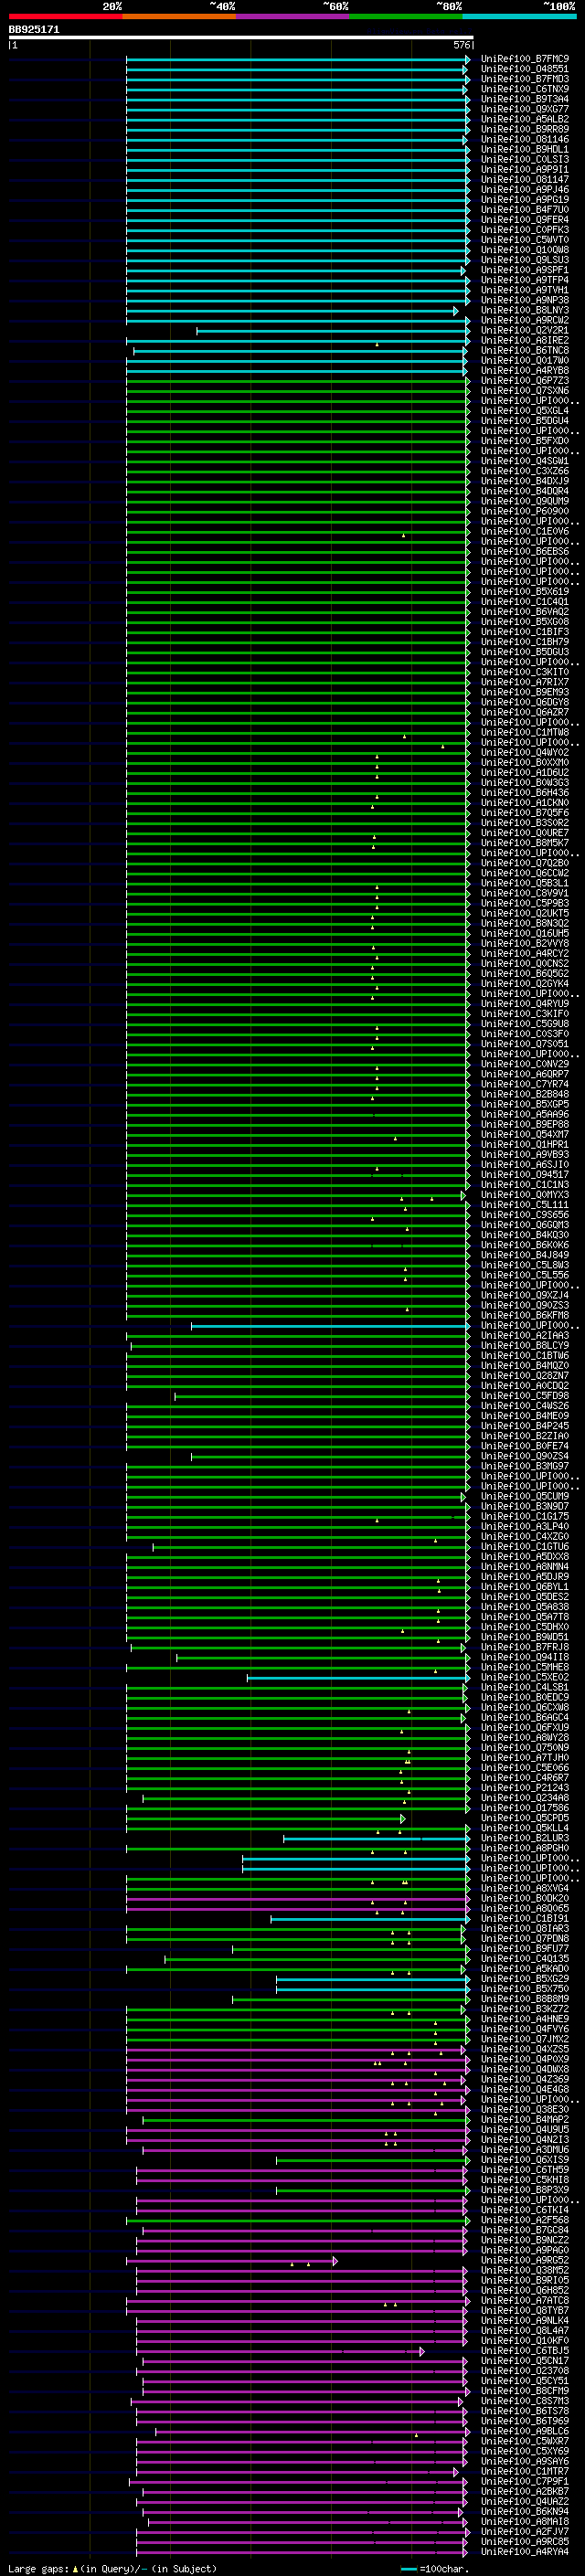Select the UniRef100_A4RYA4 label
585x2576 pixels.
click(x=524, y=2553)
